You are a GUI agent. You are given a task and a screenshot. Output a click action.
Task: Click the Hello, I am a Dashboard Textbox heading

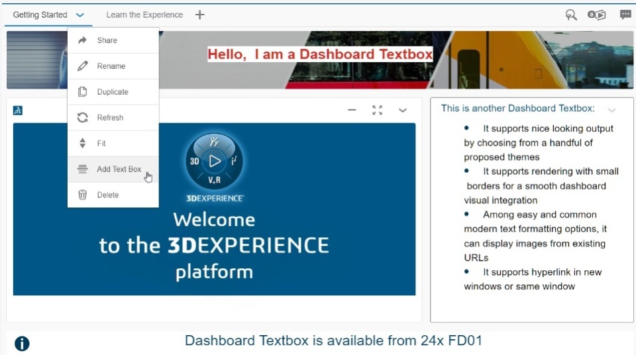[x=320, y=54]
